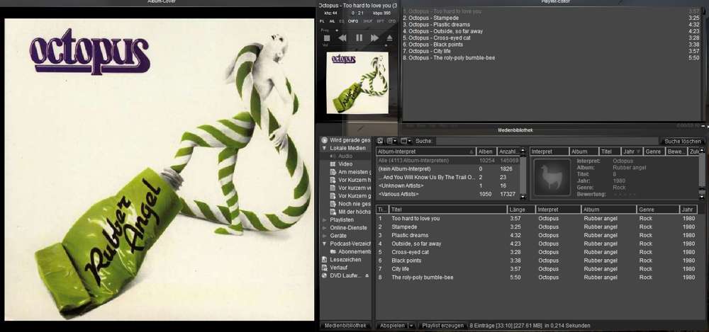The image size is (709, 332).
Task: Click the Suche löschen button
Action: click(682, 141)
